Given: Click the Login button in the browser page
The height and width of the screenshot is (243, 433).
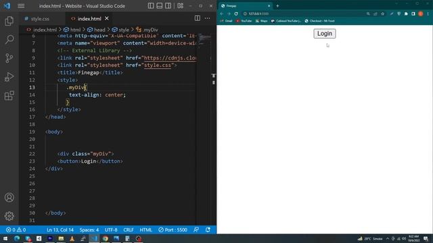Looking at the screenshot, I should click(x=325, y=34).
